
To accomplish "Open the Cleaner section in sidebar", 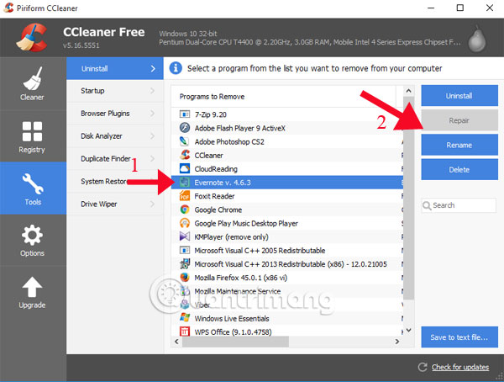I will point(33,84).
